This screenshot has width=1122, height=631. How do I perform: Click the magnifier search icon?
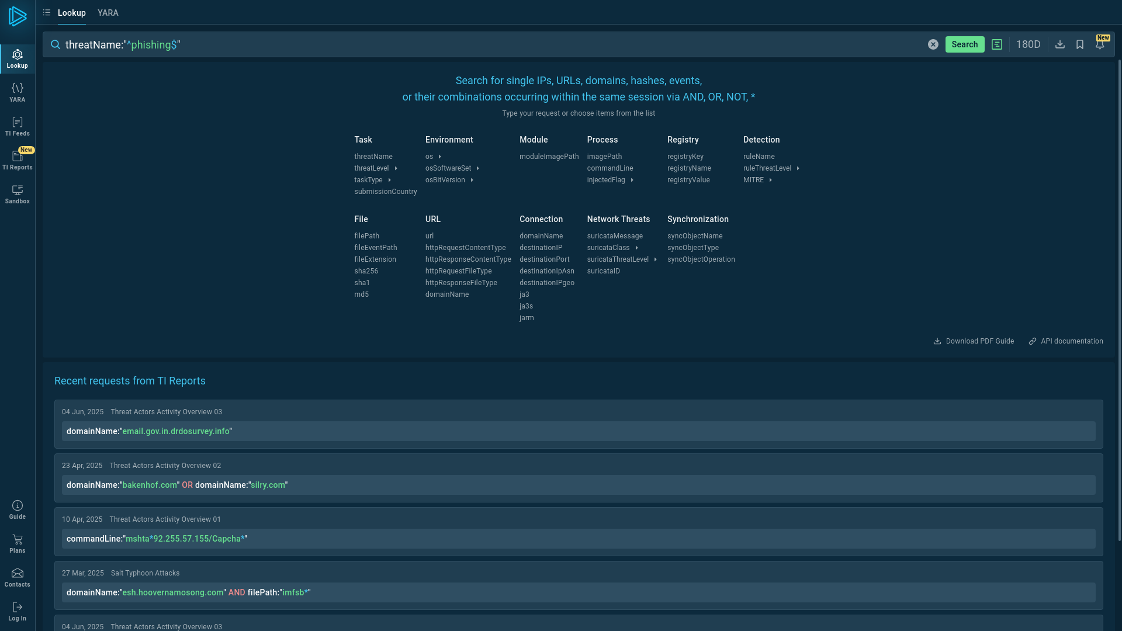pyautogui.click(x=56, y=44)
